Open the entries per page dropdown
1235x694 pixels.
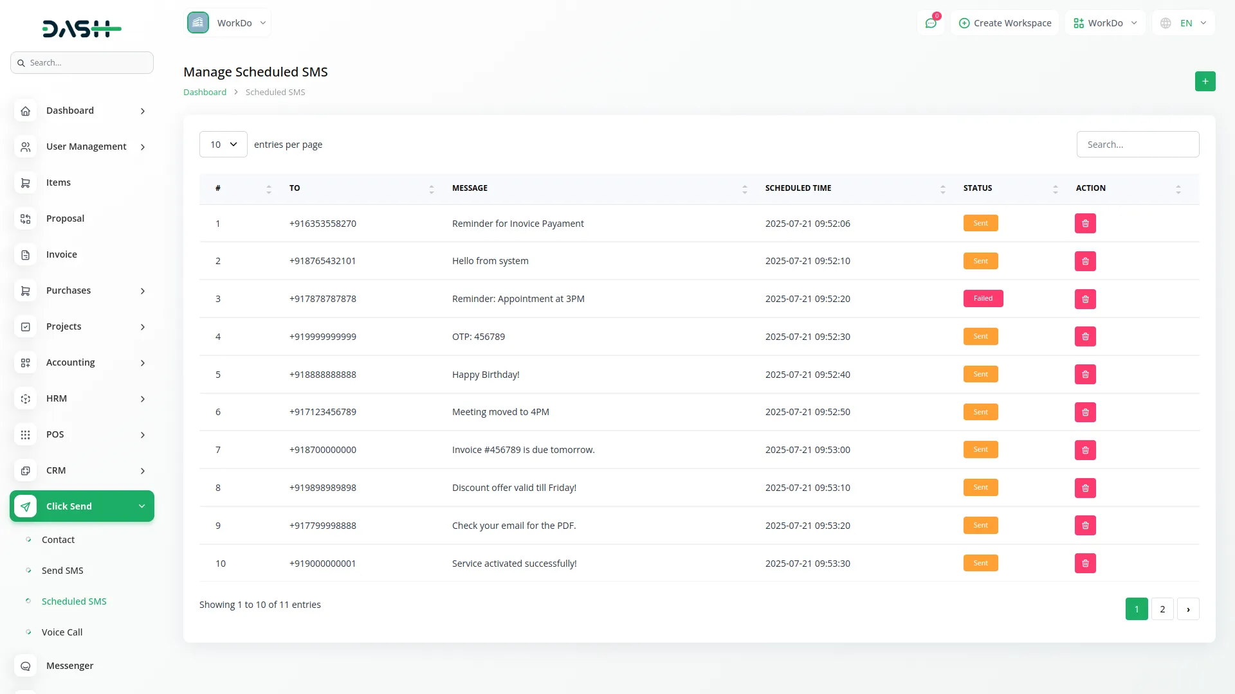(223, 145)
